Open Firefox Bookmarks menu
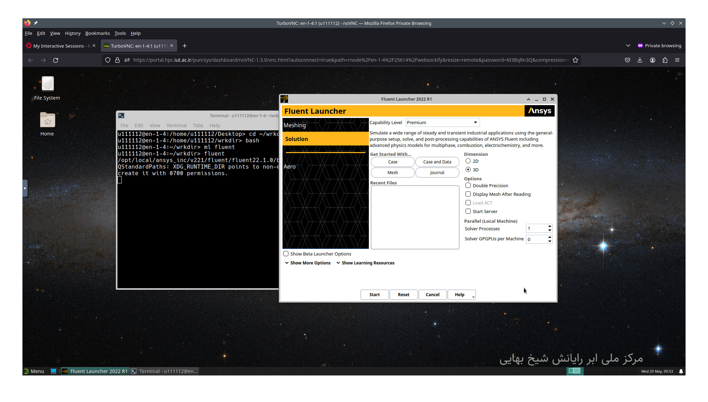Image resolution: width=708 pixels, height=402 pixels. pyautogui.click(x=97, y=33)
